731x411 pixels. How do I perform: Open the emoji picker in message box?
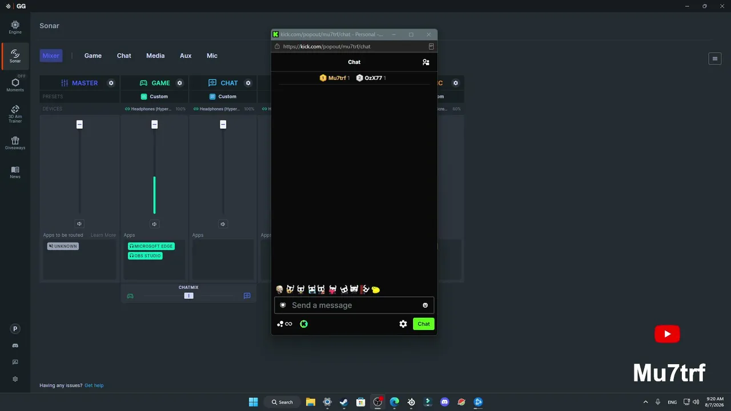pos(425,305)
